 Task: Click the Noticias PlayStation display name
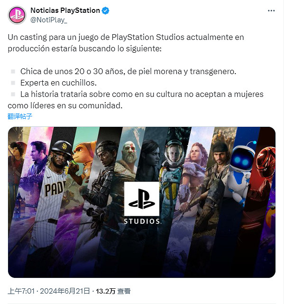pyautogui.click(x=65, y=10)
